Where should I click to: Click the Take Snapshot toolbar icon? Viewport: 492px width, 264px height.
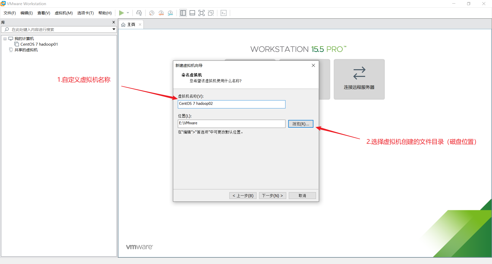click(152, 13)
